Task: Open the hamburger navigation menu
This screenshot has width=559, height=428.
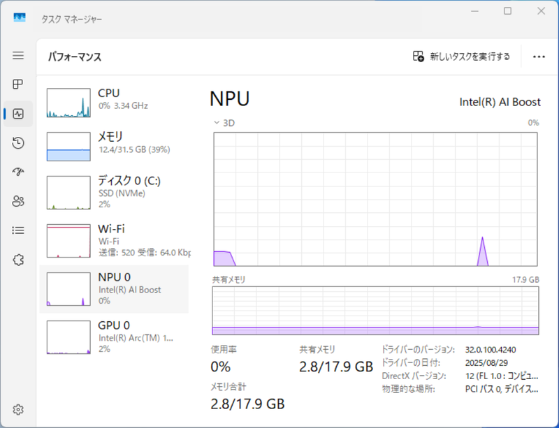Action: (x=18, y=55)
